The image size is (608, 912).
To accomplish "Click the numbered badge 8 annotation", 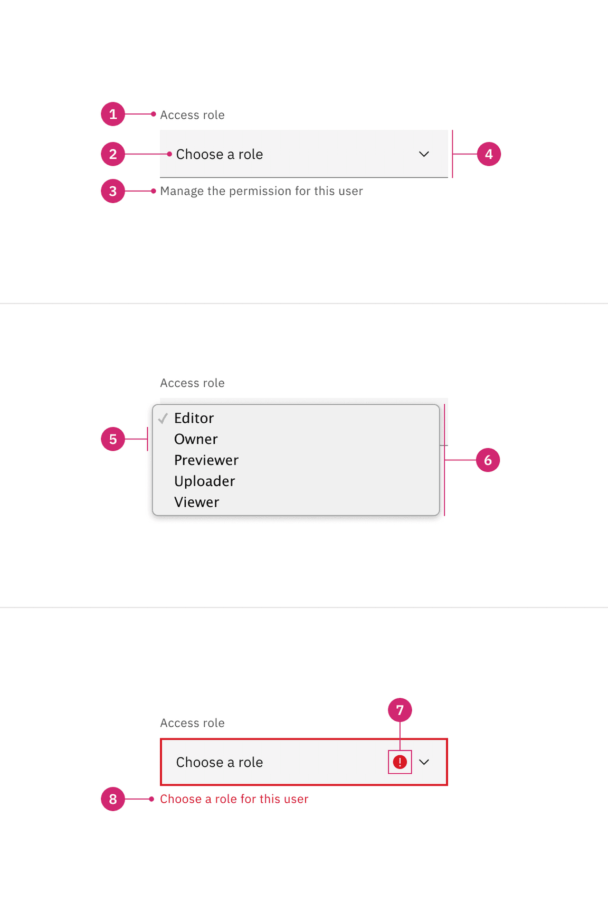I will click(x=113, y=799).
